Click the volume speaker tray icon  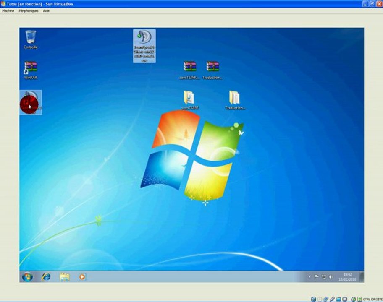click(x=331, y=277)
